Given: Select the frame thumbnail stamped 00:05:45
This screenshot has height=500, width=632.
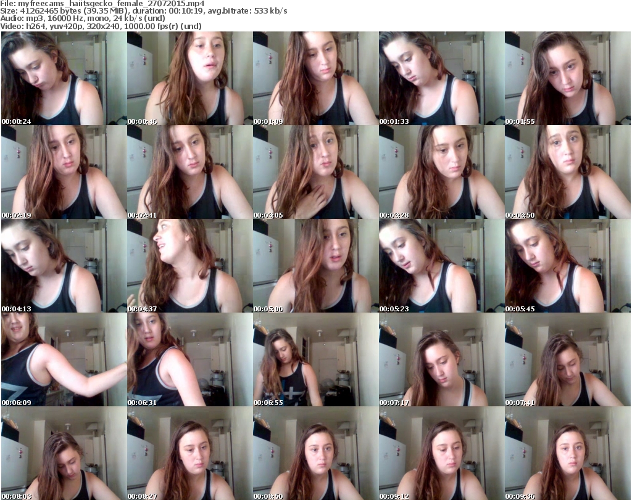Looking at the screenshot, I should (x=568, y=266).
